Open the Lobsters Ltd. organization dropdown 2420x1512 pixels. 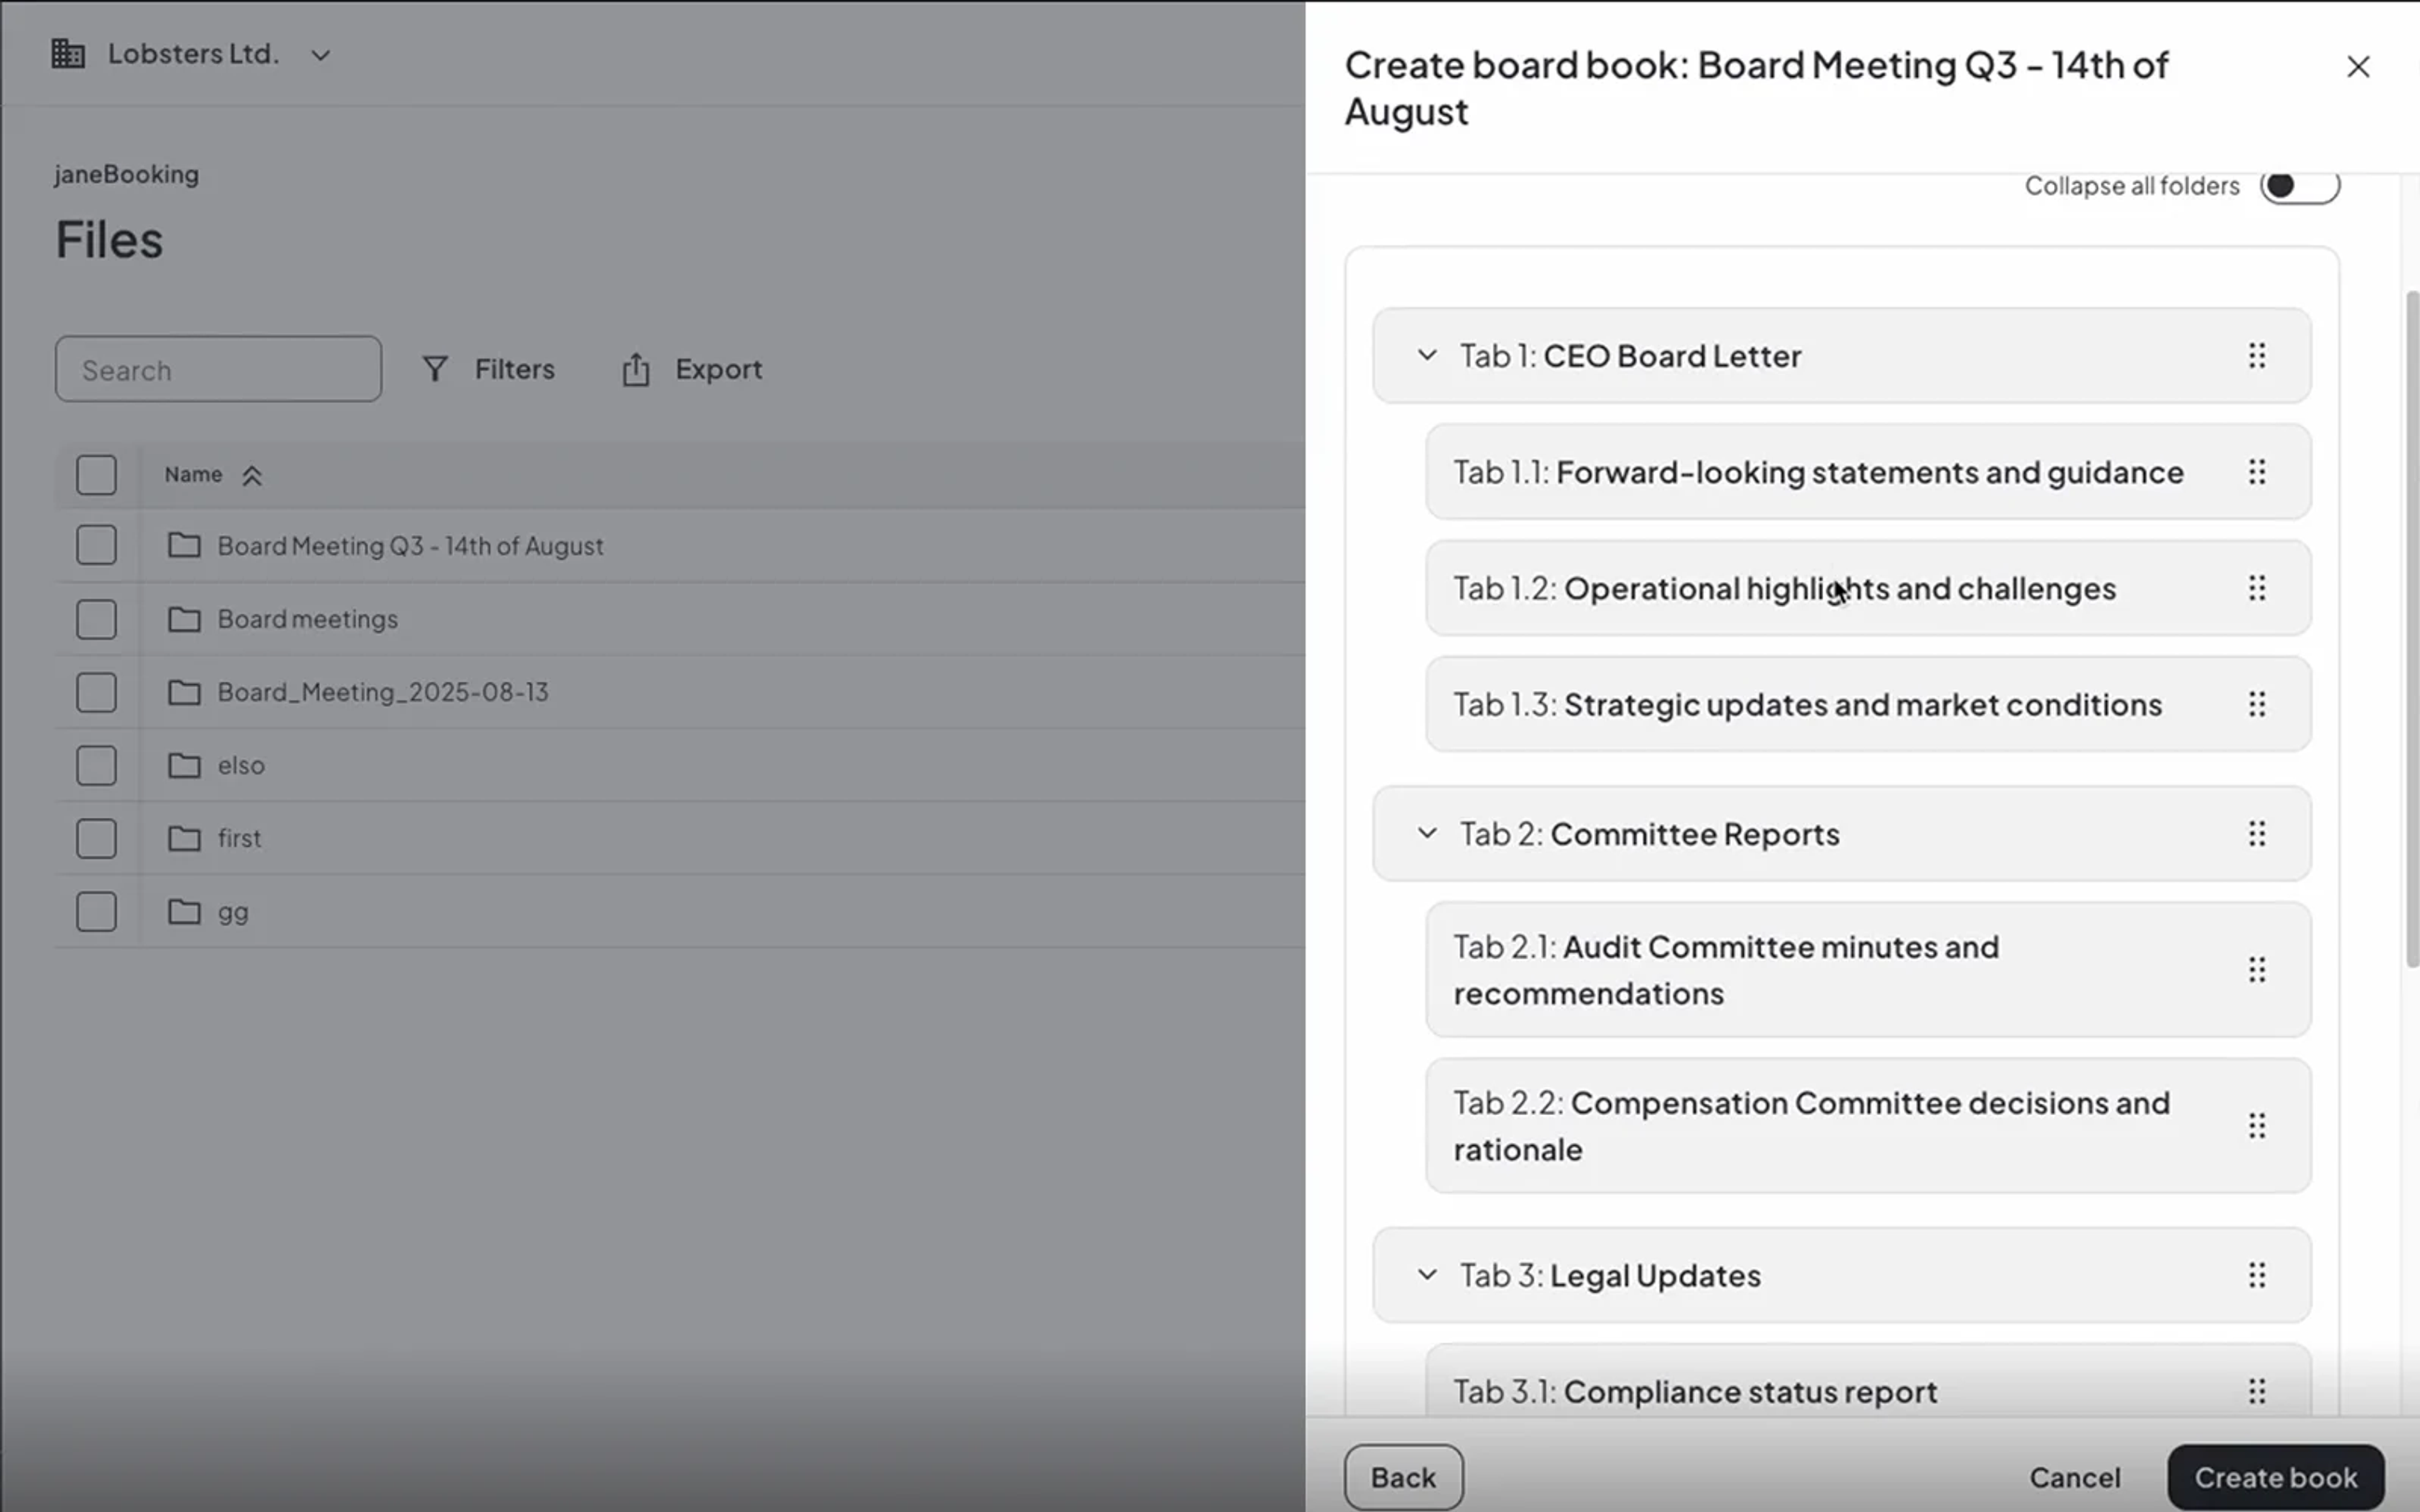[x=320, y=55]
